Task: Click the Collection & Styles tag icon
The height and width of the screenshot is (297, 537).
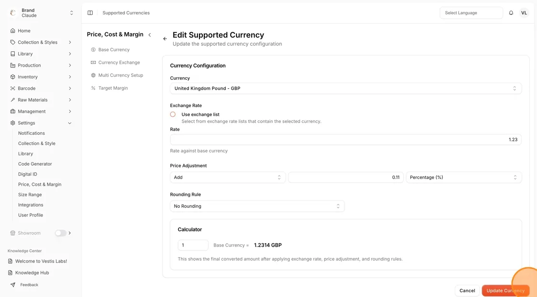Action: (12, 42)
